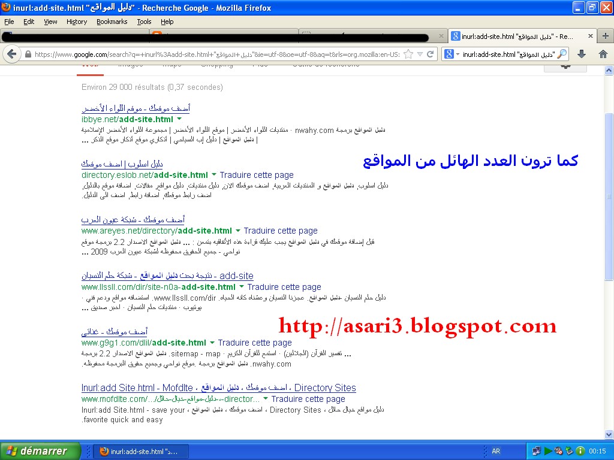This screenshot has height=460, width=614.
Task: Open the File menu
Action: 9,22
